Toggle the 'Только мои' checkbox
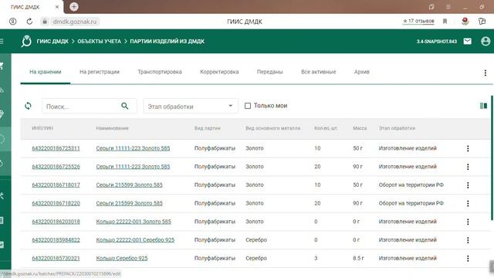The image size is (494, 278). point(248,106)
